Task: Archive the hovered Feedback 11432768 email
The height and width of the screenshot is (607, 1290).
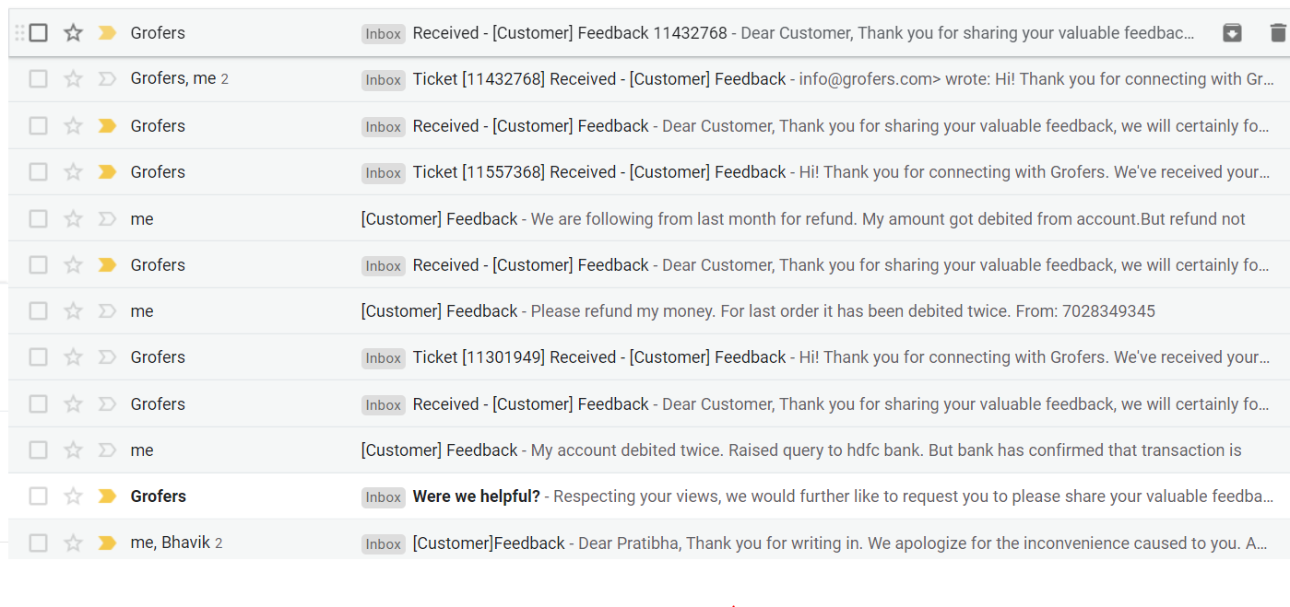Action: pyautogui.click(x=1232, y=33)
